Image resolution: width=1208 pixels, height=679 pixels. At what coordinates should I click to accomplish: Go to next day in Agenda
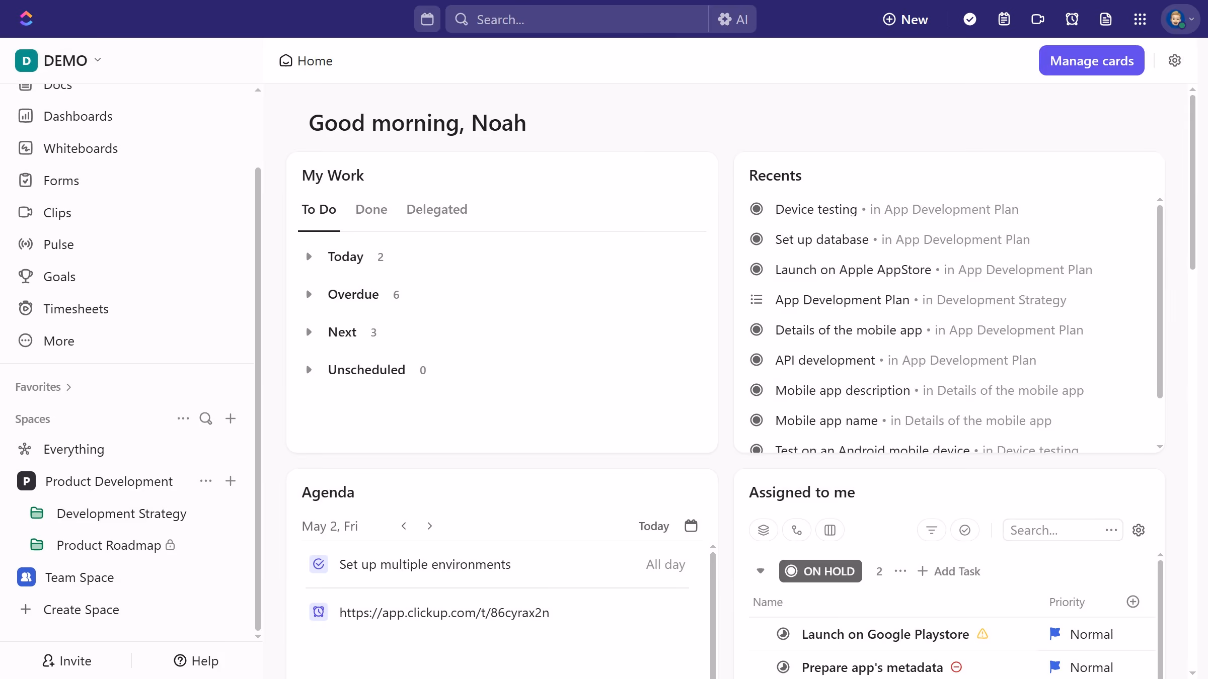[x=429, y=526]
